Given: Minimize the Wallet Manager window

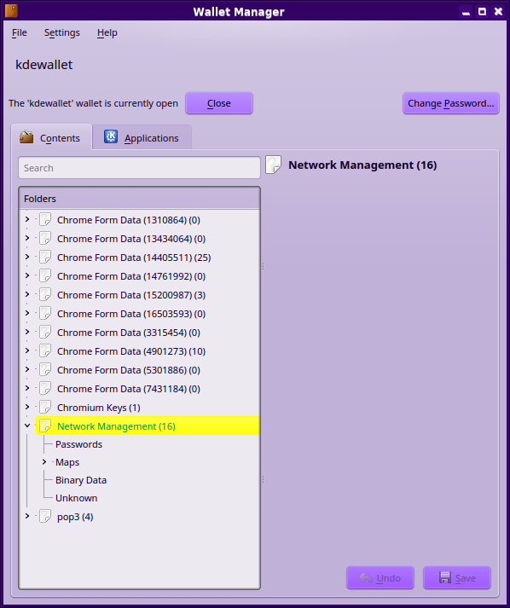Looking at the screenshot, I should click(466, 12).
